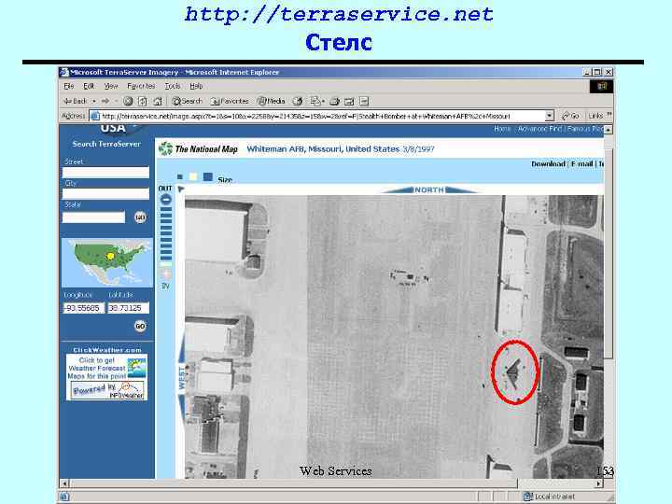Click the Discuss toolbar icon
The image size is (672, 504).
(364, 102)
